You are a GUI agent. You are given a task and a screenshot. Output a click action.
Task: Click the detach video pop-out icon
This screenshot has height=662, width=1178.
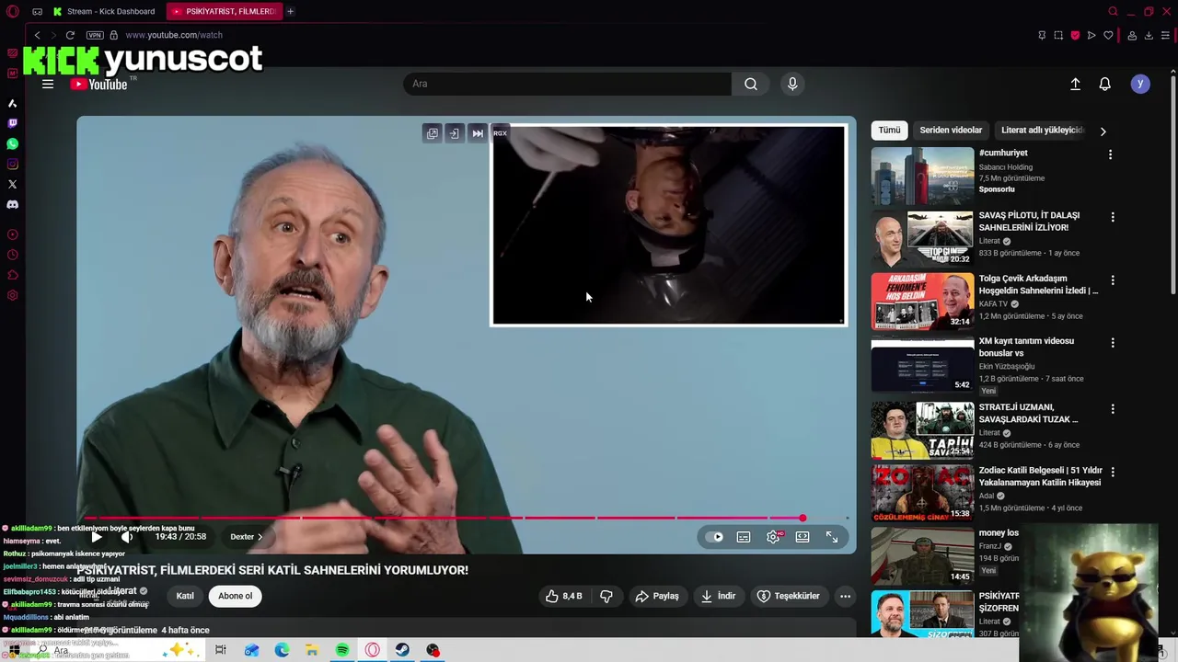tap(432, 133)
